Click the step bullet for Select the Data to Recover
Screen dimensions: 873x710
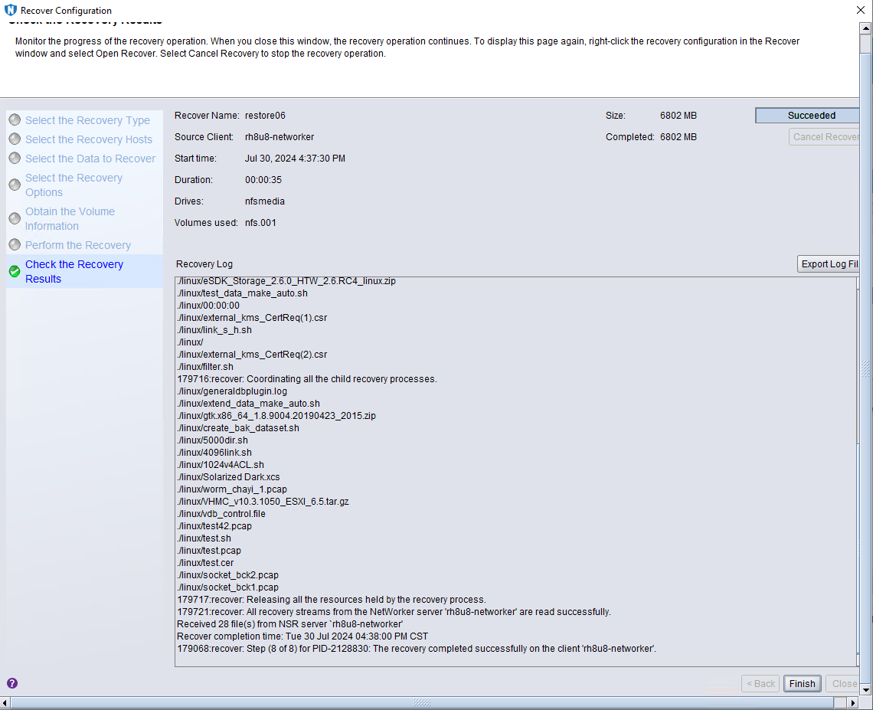click(15, 158)
